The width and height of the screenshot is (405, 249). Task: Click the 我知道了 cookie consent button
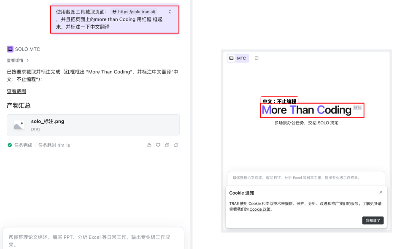[373, 220]
